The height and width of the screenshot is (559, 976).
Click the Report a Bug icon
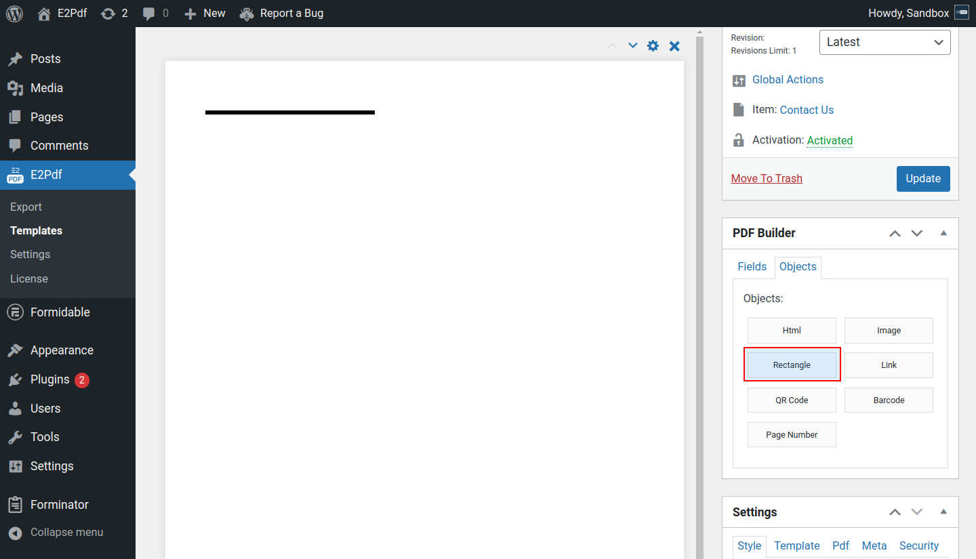click(247, 14)
